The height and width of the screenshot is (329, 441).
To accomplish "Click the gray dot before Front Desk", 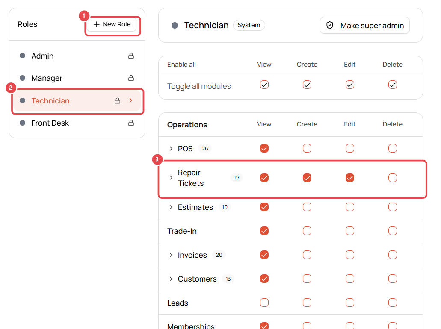I will [23, 123].
